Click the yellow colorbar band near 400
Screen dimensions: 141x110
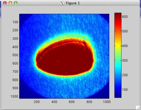point(118,46)
